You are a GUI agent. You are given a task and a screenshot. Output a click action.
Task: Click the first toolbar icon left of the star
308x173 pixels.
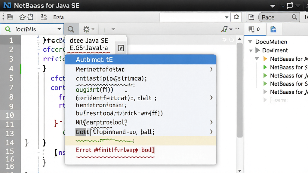click(x=10, y=17)
